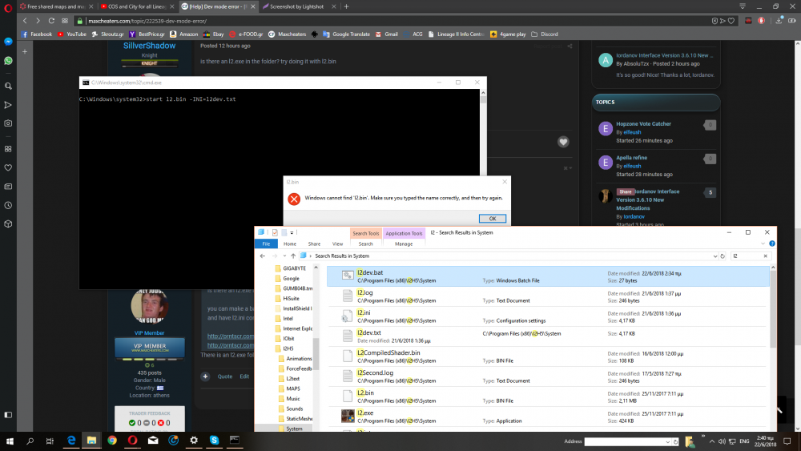Image resolution: width=801 pixels, height=451 pixels.
Task: Click OK in the l2.bin error dialog
Action: point(493,218)
